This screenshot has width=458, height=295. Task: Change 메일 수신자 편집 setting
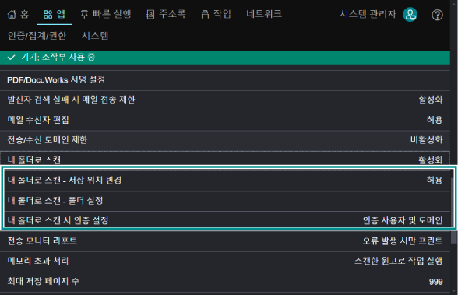click(225, 120)
